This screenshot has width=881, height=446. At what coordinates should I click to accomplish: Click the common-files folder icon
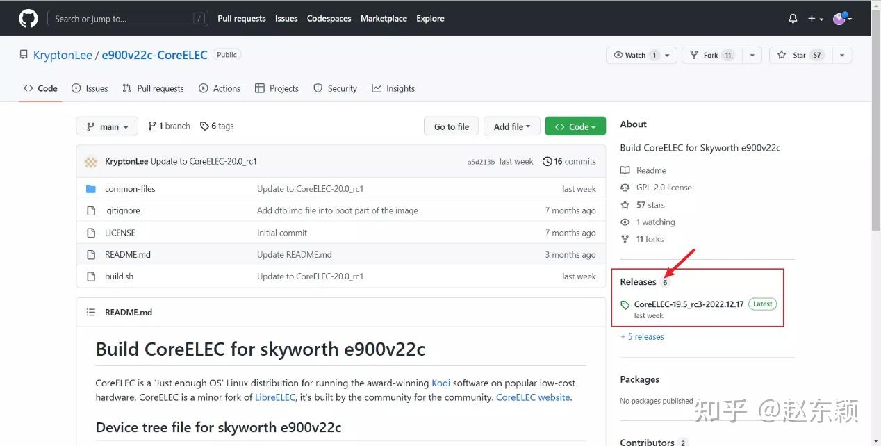click(x=90, y=189)
